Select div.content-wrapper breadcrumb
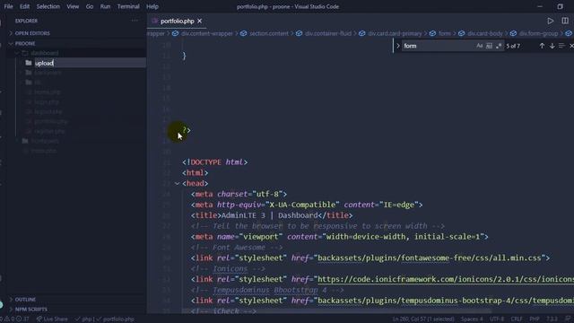 point(207,34)
